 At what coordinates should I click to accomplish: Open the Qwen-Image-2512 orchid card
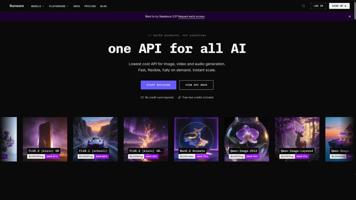click(247, 139)
